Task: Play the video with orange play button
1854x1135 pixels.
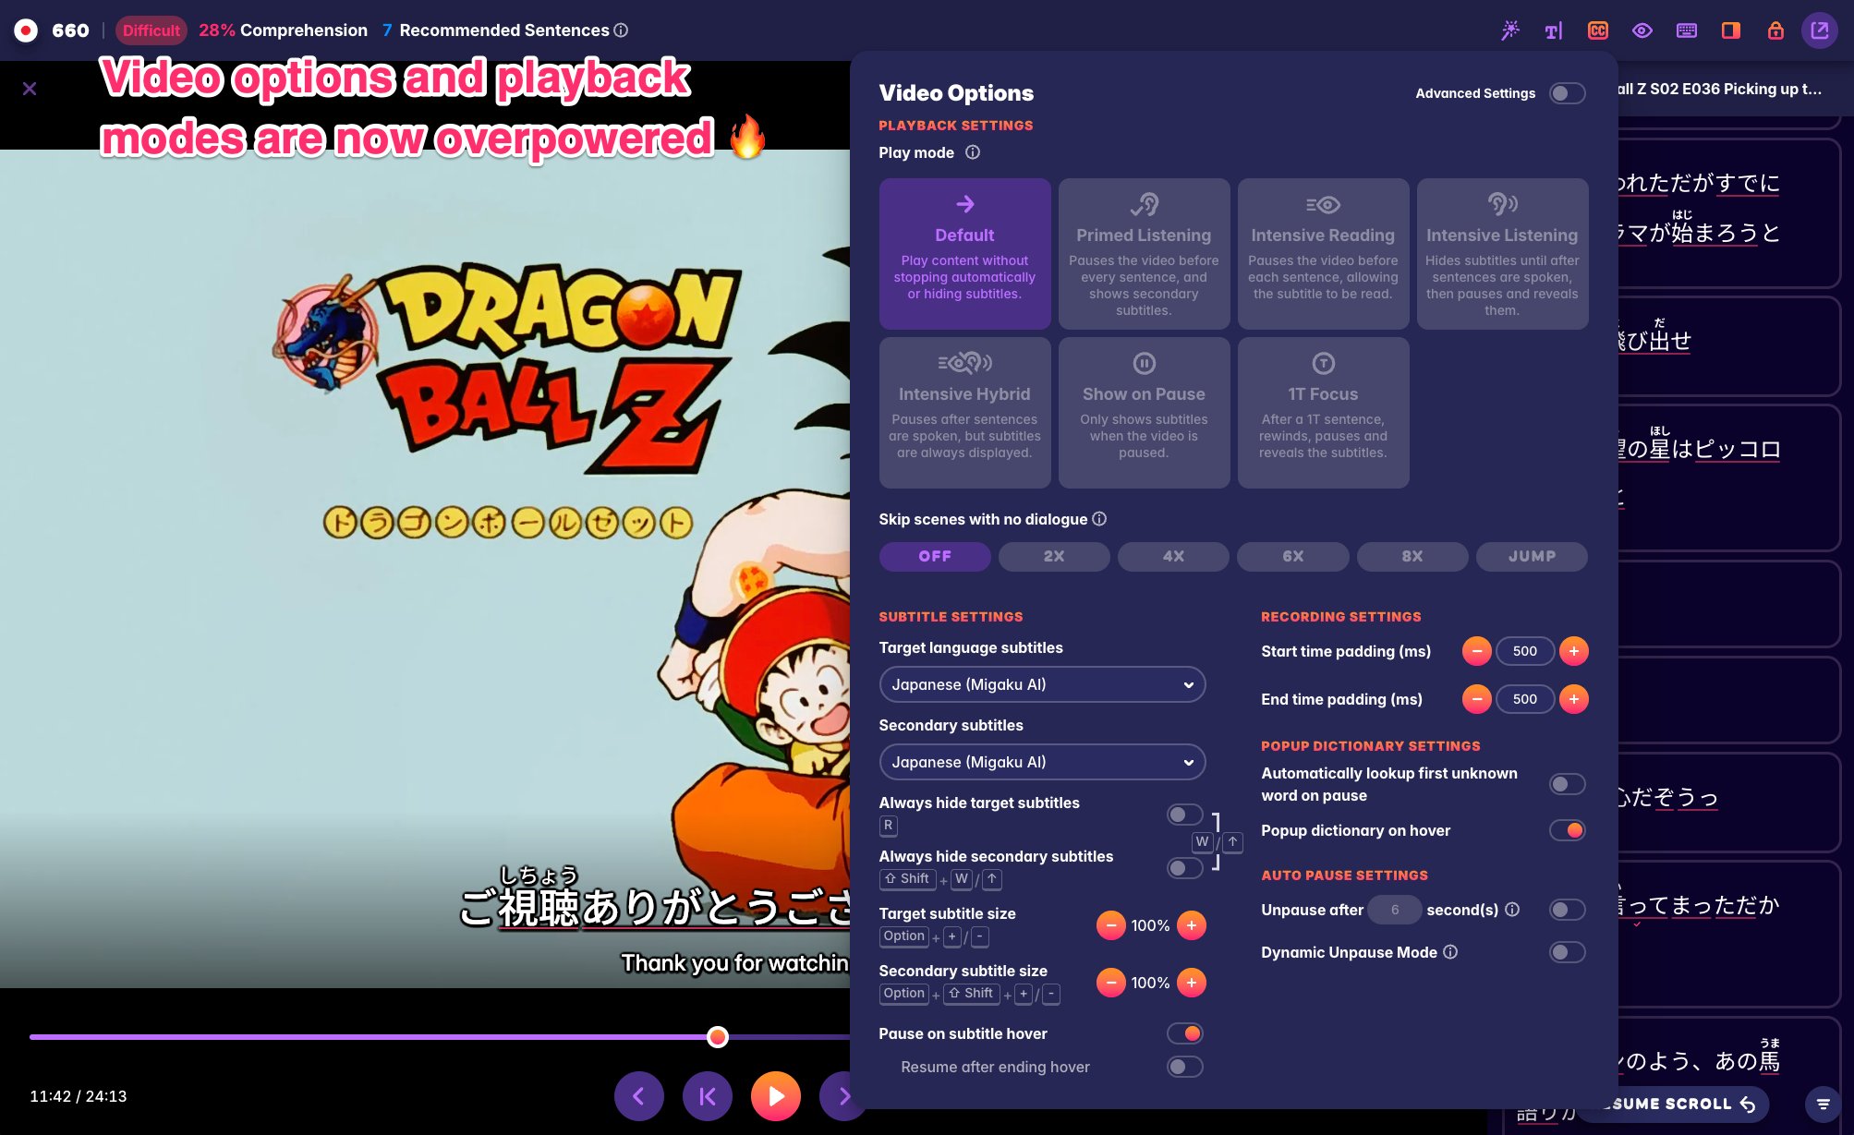Action: click(776, 1096)
